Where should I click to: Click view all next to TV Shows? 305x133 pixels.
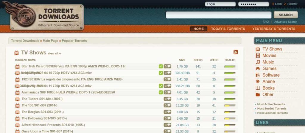[54, 53]
